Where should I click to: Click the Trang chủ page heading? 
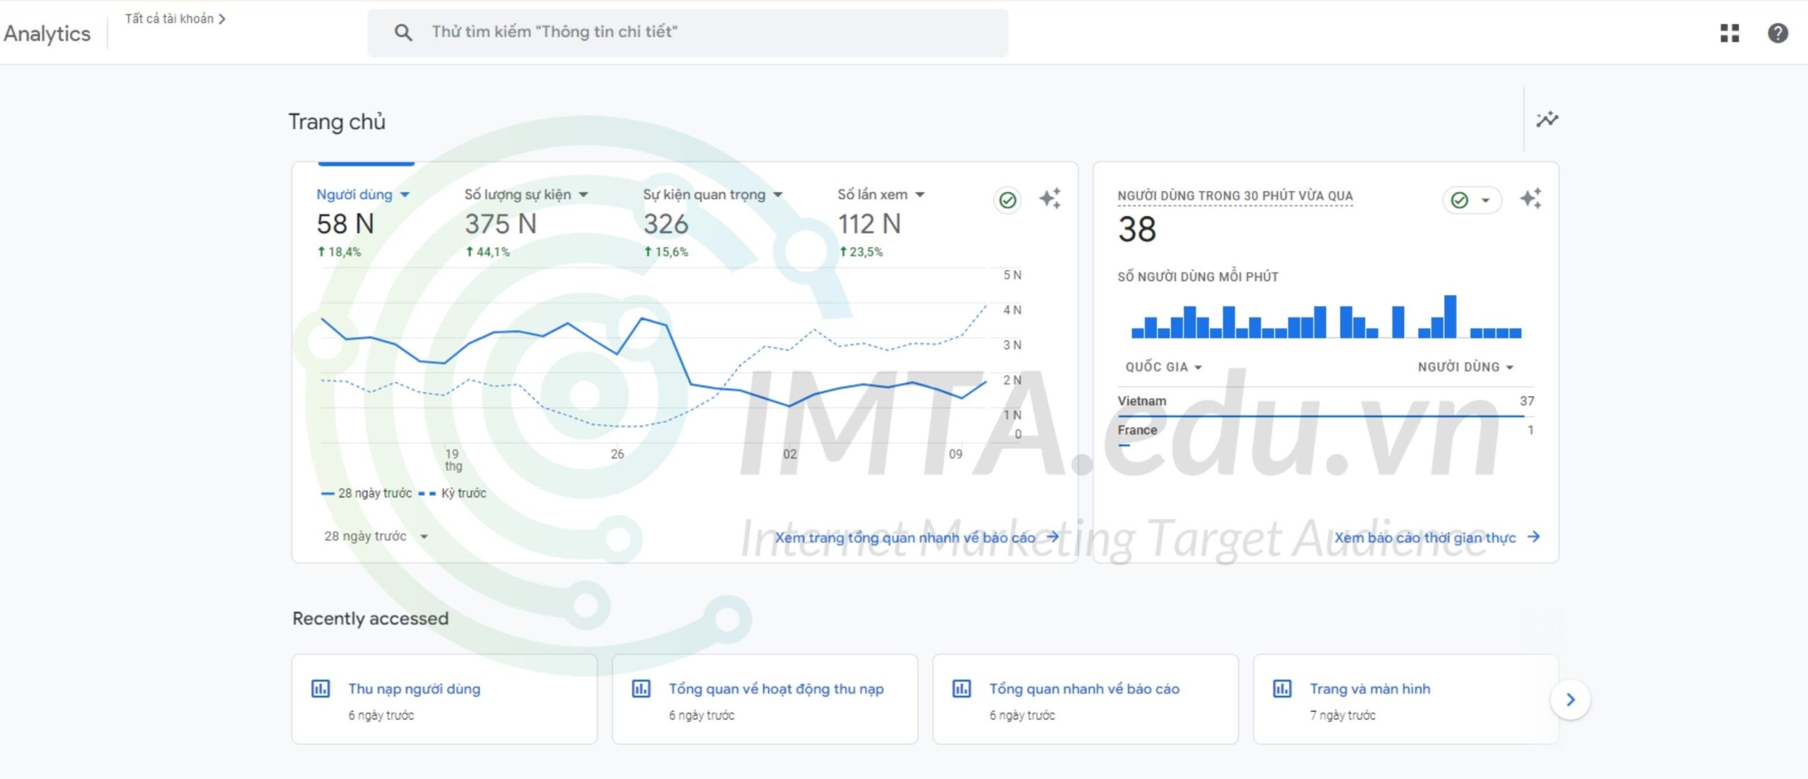pos(337,122)
